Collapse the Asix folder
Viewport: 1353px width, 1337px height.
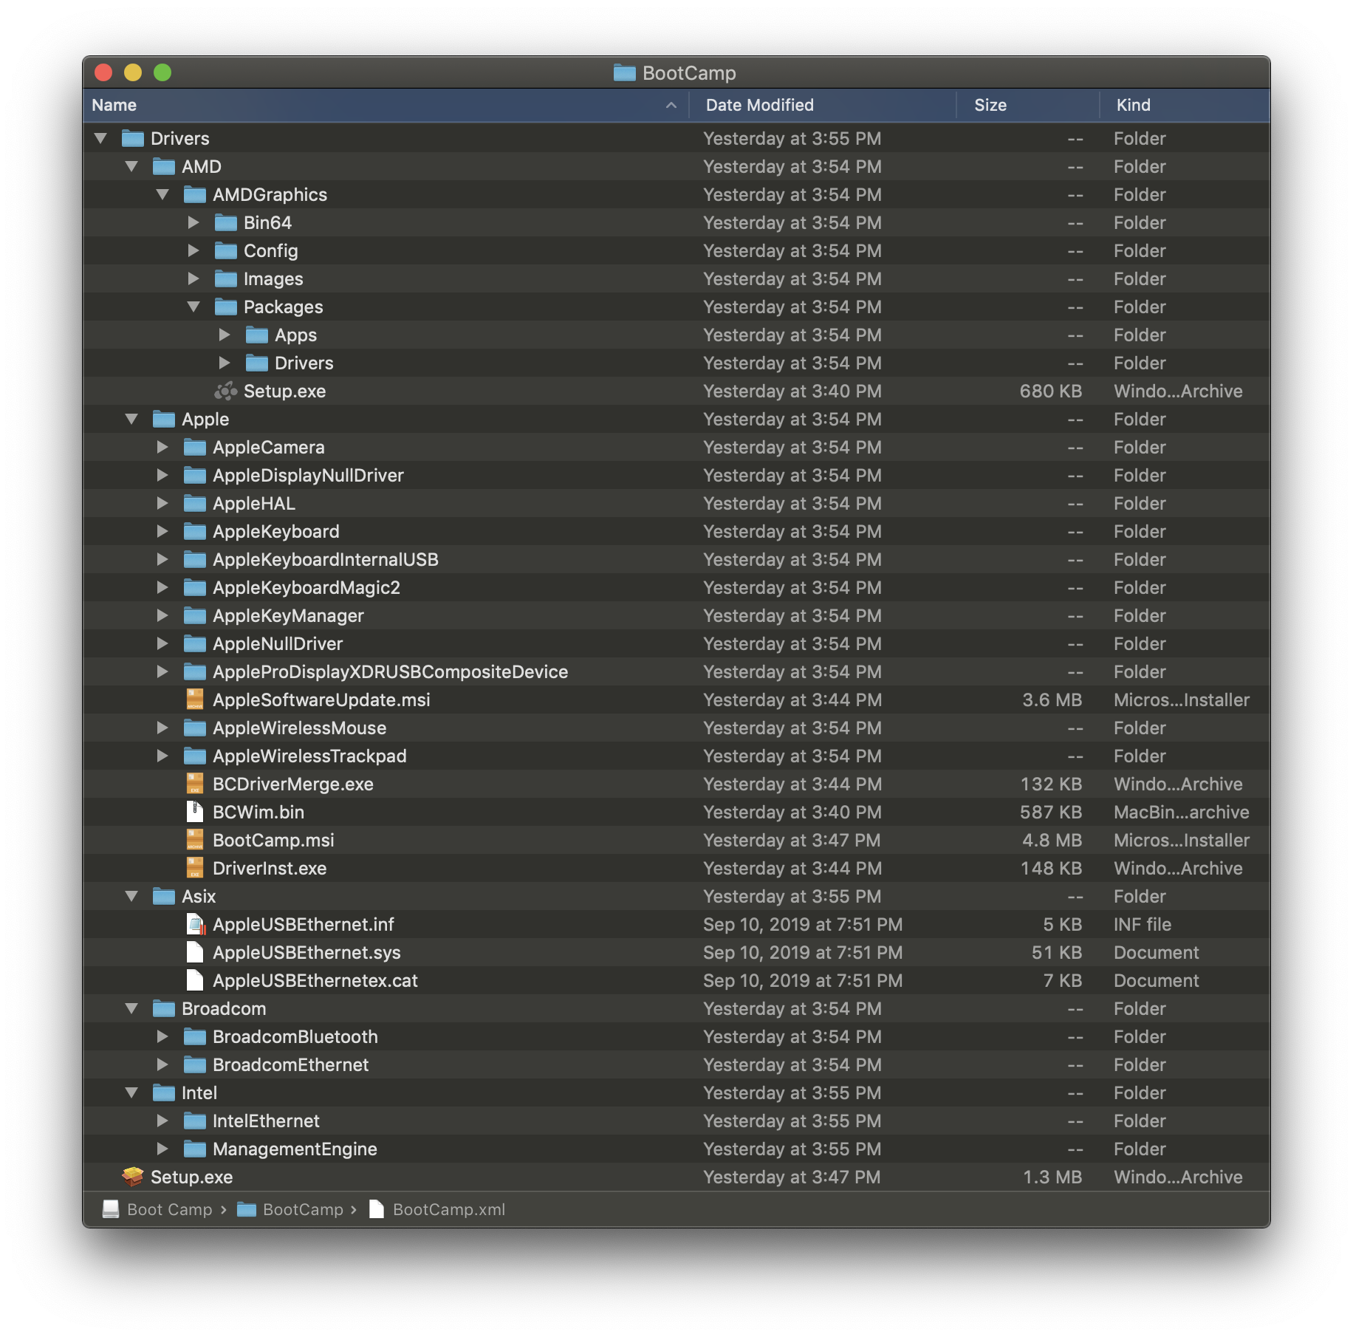point(132,896)
